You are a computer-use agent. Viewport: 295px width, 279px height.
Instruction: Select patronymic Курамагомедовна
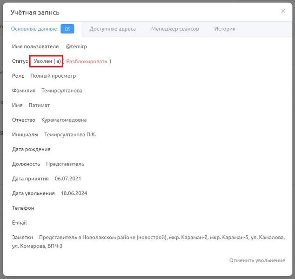(x=64, y=120)
